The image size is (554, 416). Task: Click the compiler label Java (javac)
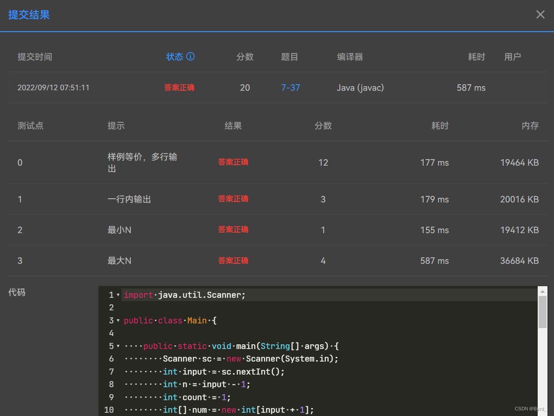pyautogui.click(x=360, y=87)
